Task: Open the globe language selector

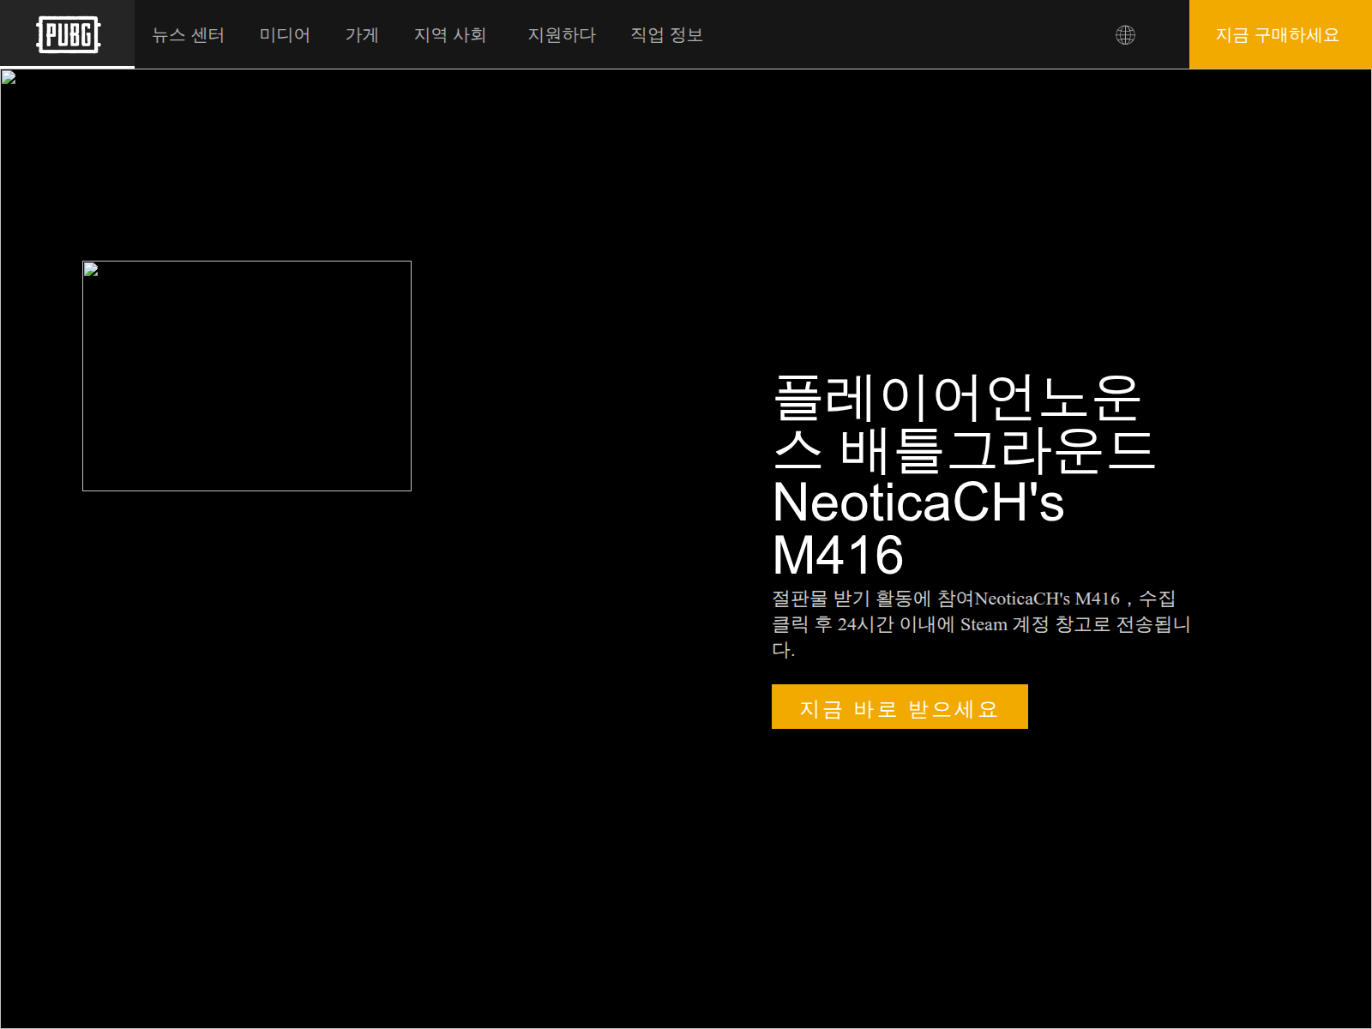Action: [x=1125, y=34]
